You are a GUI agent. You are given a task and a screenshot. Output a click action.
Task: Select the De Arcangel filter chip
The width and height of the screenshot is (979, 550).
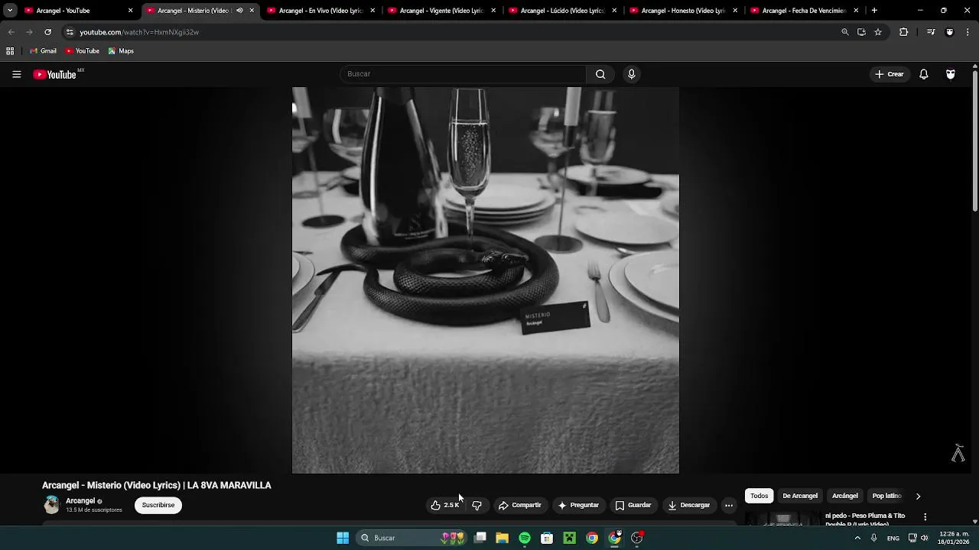click(x=800, y=496)
